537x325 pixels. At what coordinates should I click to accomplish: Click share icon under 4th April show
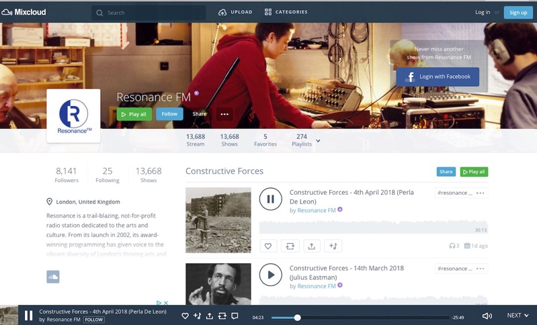311,246
